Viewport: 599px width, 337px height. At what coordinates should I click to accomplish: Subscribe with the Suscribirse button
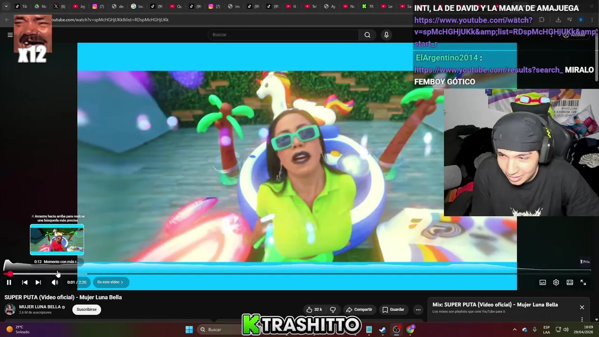tap(87, 309)
